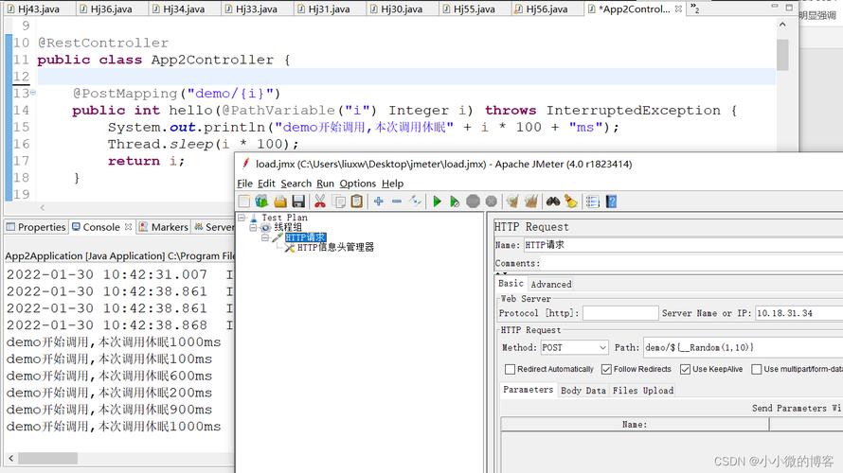The width and height of the screenshot is (843, 473).
Task: Click the Copy icon in JMeter toolbar
Action: click(x=339, y=201)
